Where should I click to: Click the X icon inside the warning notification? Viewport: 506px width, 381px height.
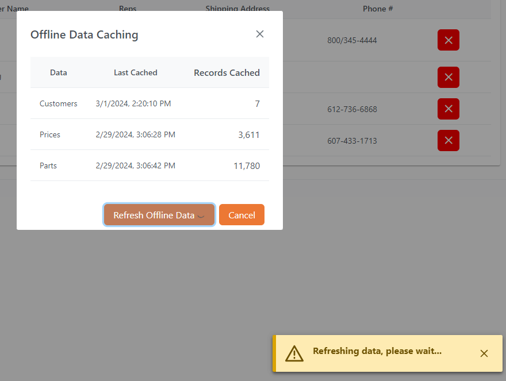(484, 353)
